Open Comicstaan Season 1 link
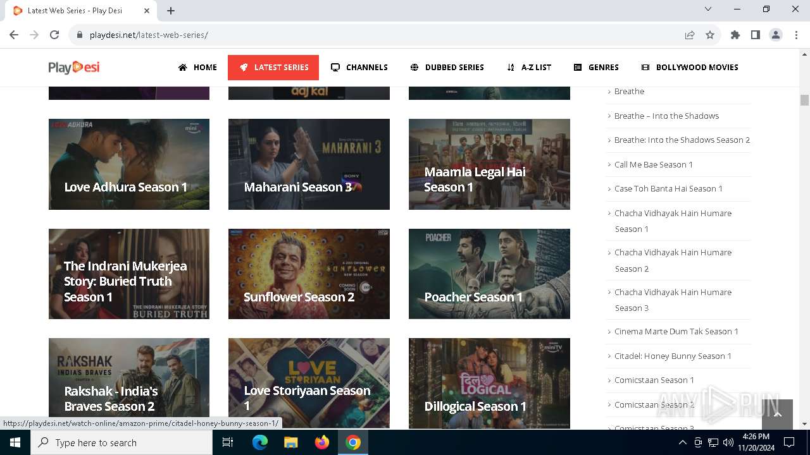Image resolution: width=810 pixels, height=455 pixels. point(654,380)
